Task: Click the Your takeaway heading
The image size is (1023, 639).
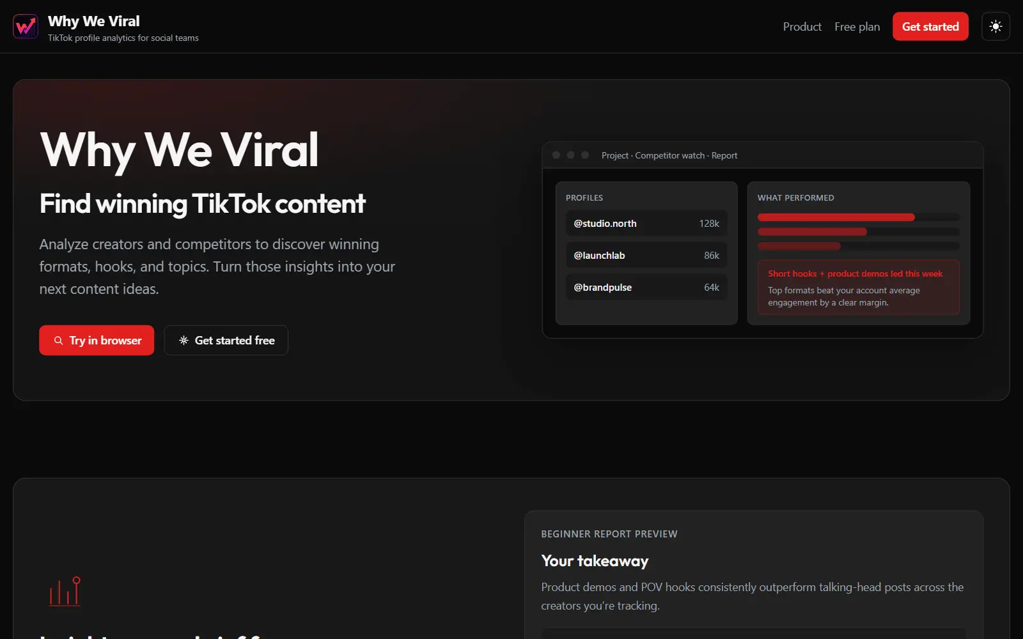Action: point(595,560)
